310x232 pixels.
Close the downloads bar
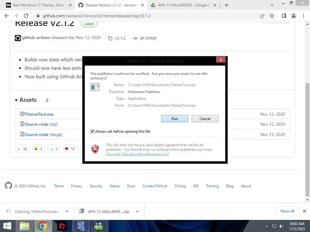[x=305, y=211]
